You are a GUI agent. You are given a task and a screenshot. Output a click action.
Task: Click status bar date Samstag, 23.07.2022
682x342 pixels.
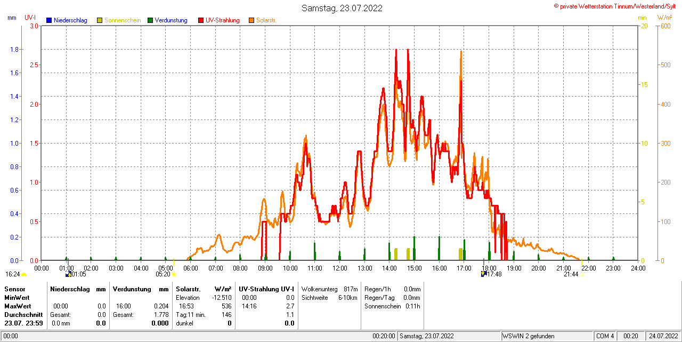click(427, 336)
